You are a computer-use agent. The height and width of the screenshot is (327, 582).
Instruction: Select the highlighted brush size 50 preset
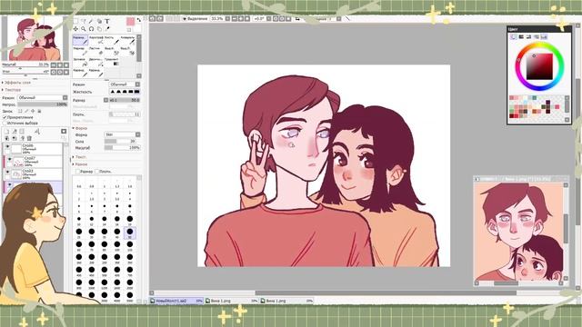point(129,233)
